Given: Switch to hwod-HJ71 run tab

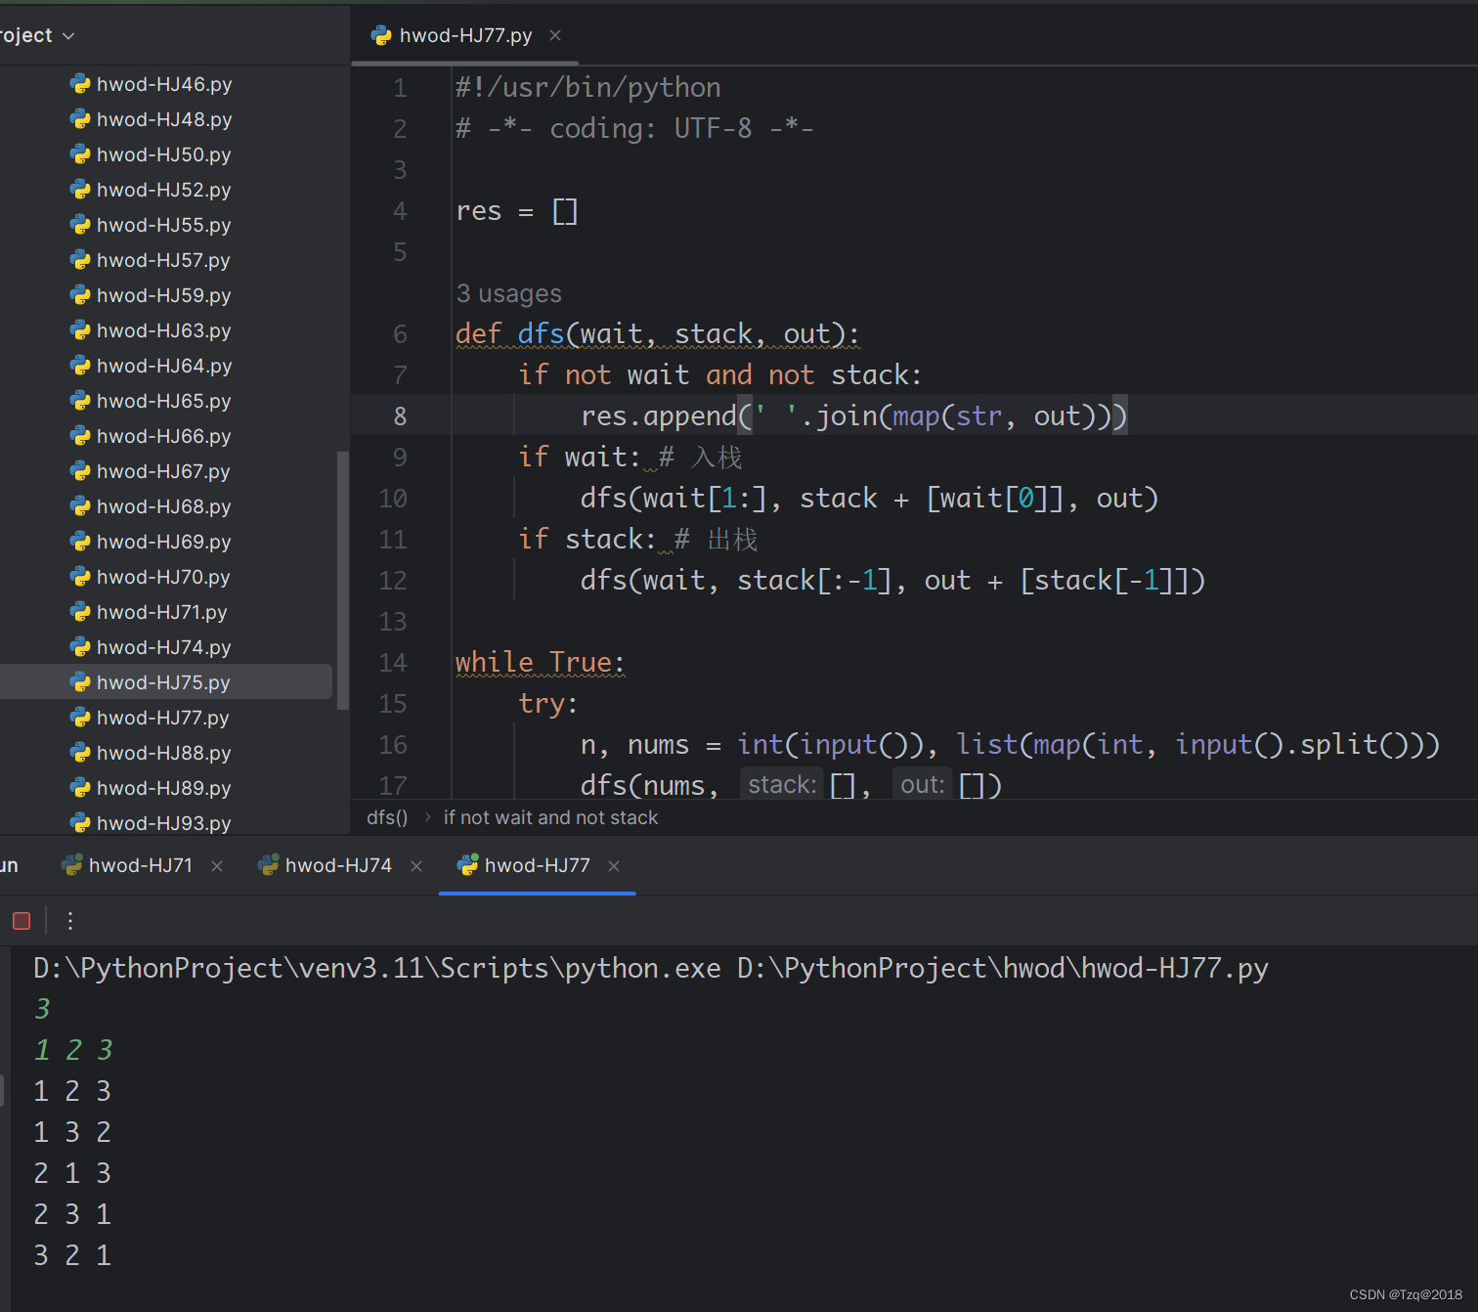Looking at the screenshot, I should point(141,865).
